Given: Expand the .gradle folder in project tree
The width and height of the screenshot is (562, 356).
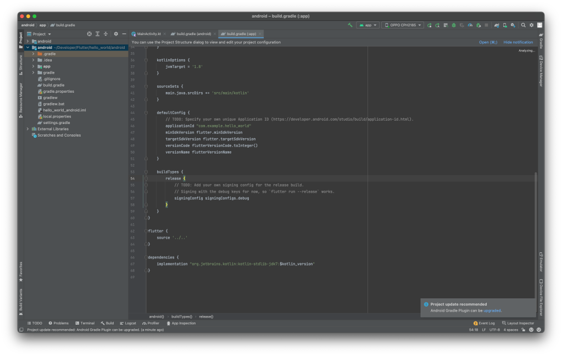Looking at the screenshot, I should tap(33, 54).
